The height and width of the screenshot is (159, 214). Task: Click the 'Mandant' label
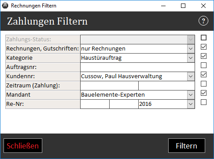[18, 95]
